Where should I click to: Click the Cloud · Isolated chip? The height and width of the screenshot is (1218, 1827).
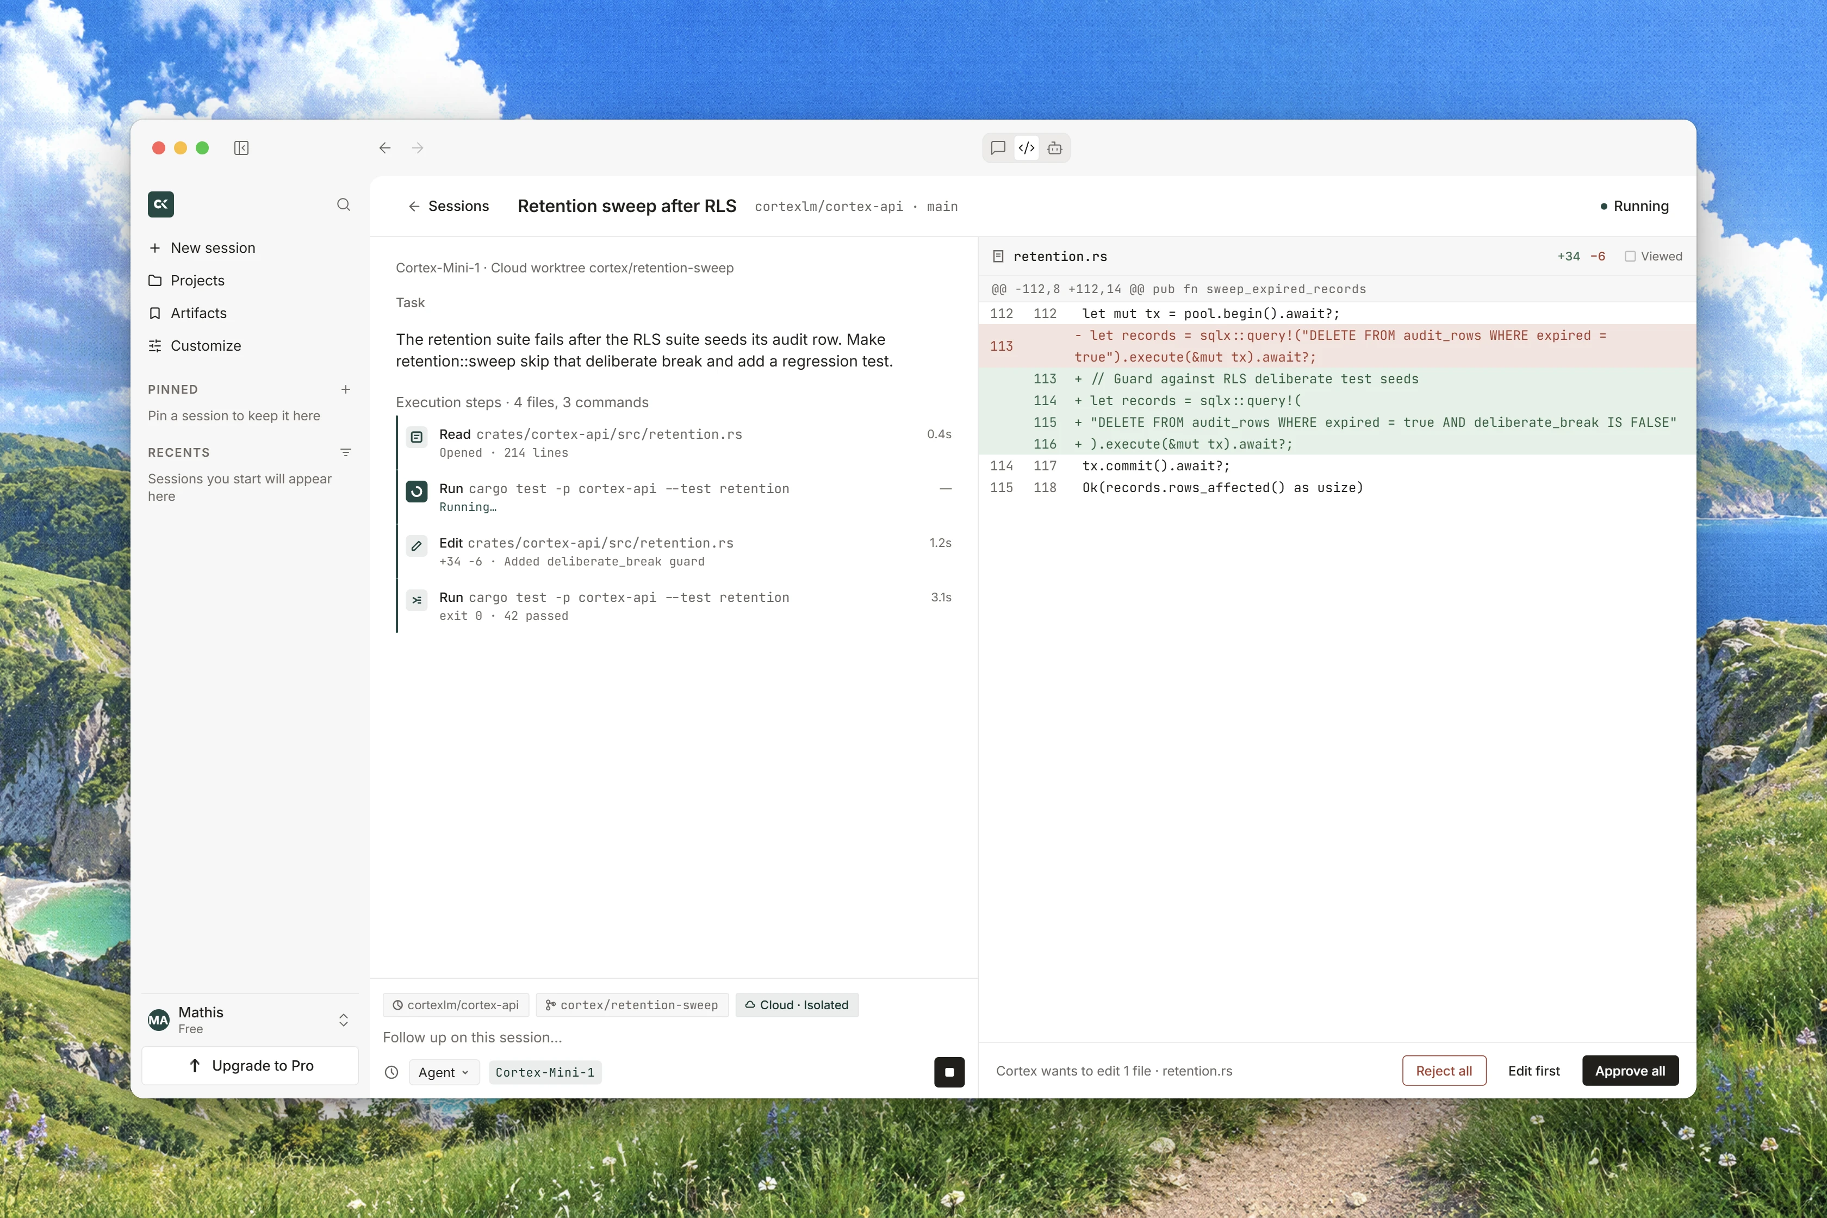pyautogui.click(x=797, y=1004)
